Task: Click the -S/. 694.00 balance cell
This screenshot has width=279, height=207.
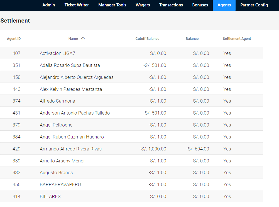Action: click(198, 149)
